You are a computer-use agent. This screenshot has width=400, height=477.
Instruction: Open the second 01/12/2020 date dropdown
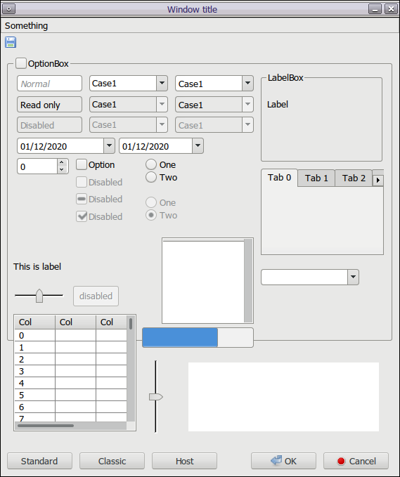pos(198,145)
